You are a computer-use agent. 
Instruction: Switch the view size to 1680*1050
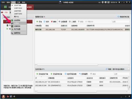coord(18,14)
